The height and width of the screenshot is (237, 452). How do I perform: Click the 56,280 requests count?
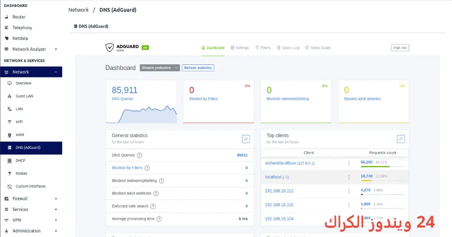pos(366,162)
